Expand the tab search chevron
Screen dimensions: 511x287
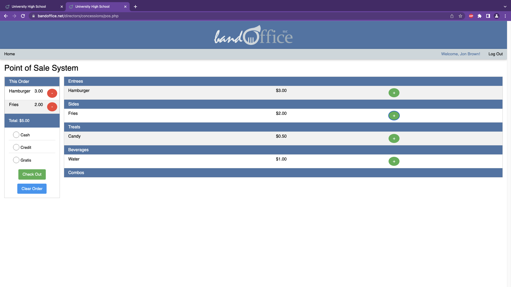coord(505,6)
